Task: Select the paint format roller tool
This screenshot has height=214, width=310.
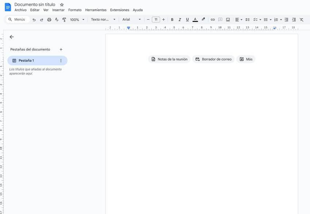Action: coord(64,20)
